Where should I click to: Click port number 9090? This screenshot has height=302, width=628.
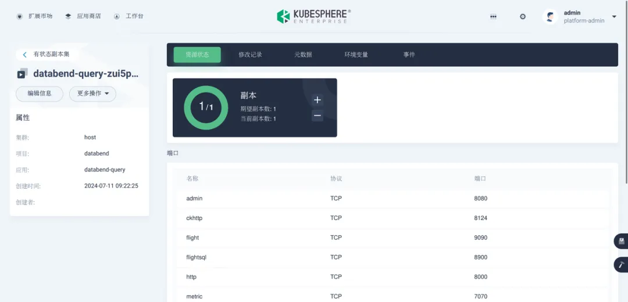[x=481, y=238]
